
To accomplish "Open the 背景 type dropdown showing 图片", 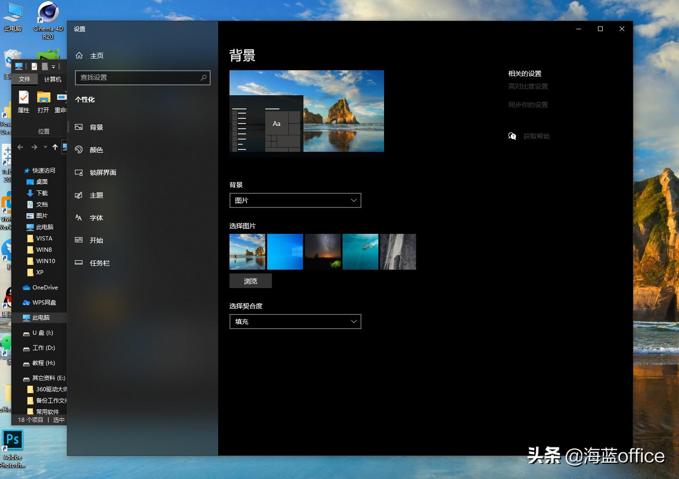I will (x=295, y=200).
